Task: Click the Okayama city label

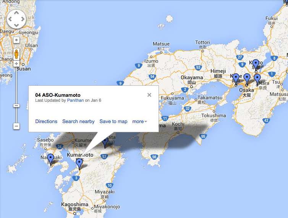Action: (192, 77)
